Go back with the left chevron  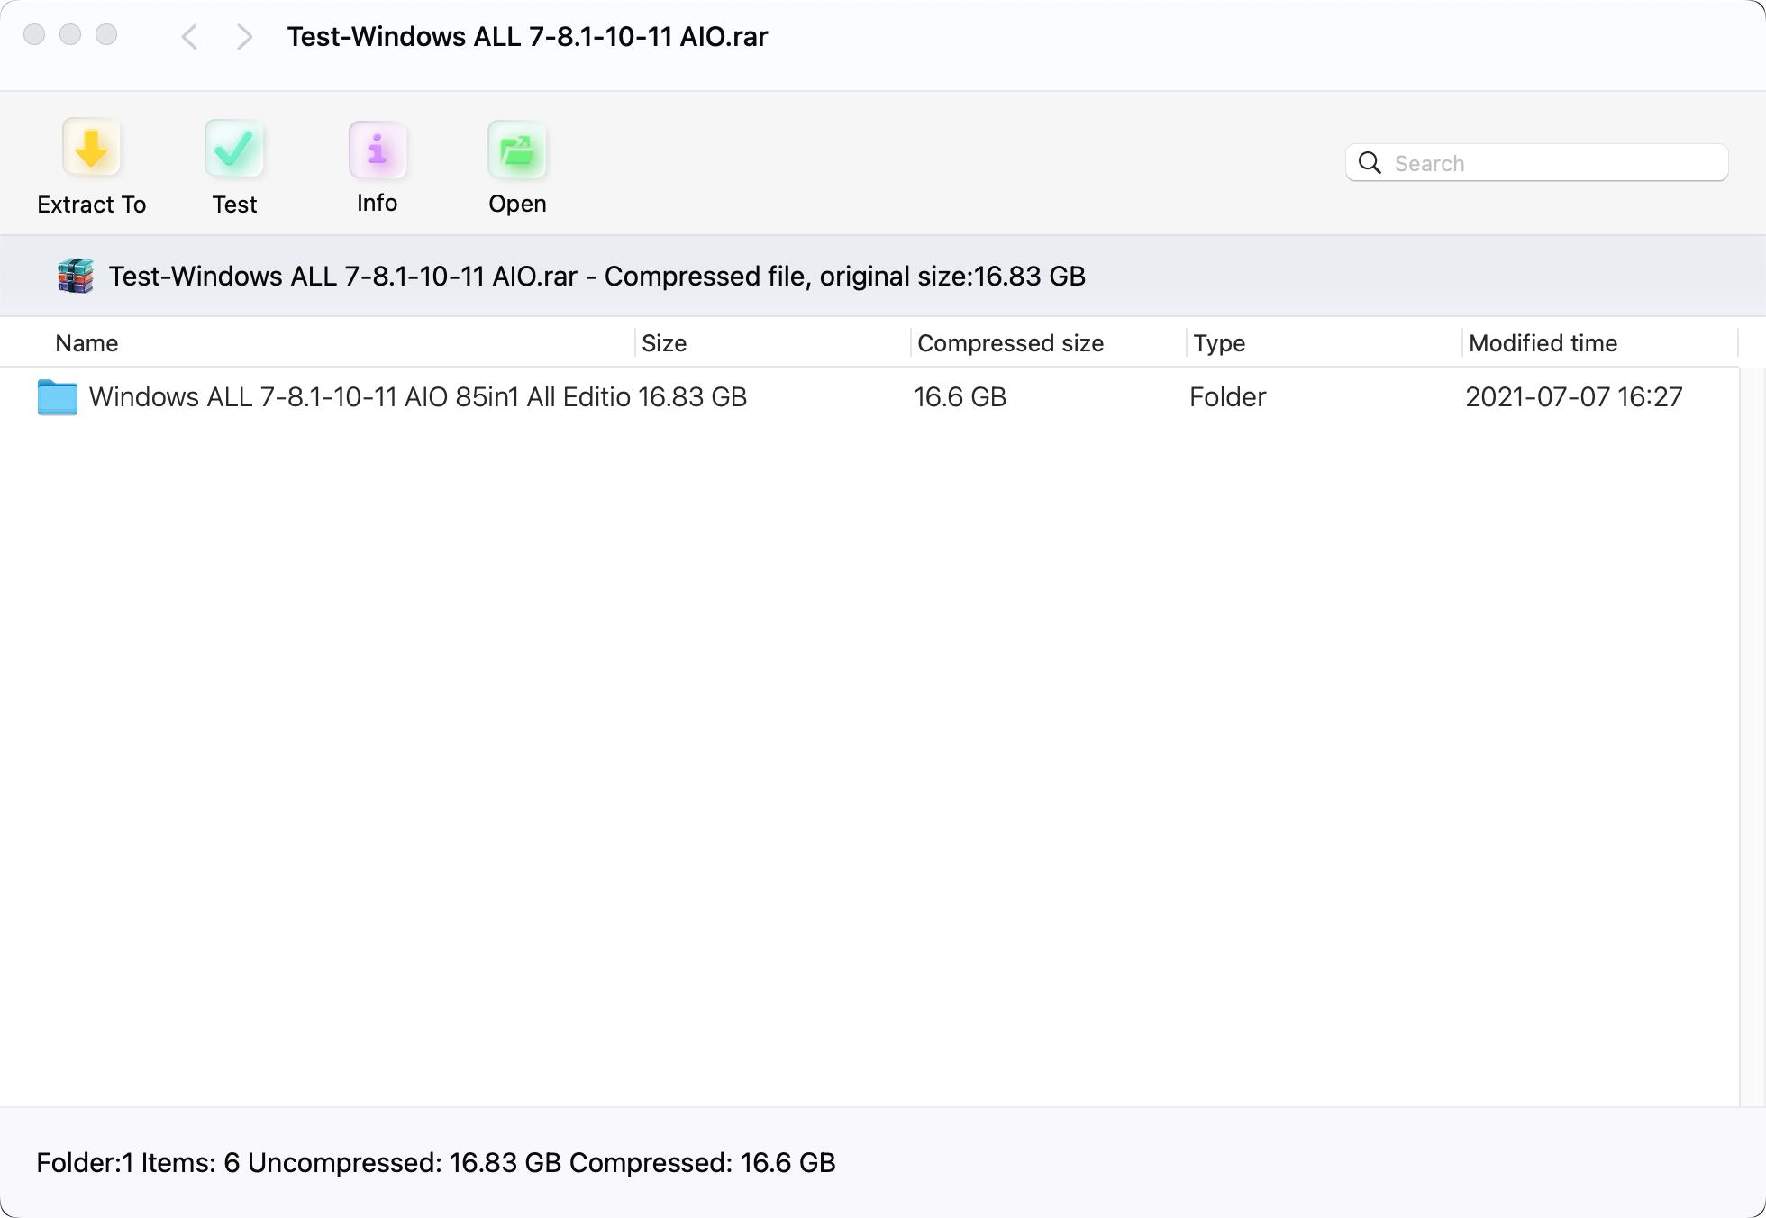tap(189, 37)
